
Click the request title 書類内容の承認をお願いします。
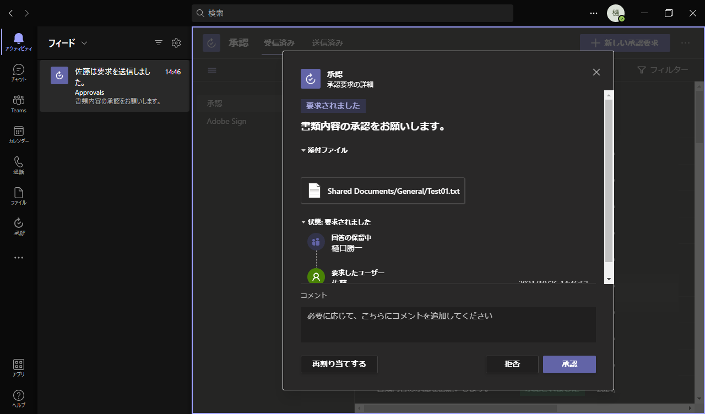coord(373,127)
